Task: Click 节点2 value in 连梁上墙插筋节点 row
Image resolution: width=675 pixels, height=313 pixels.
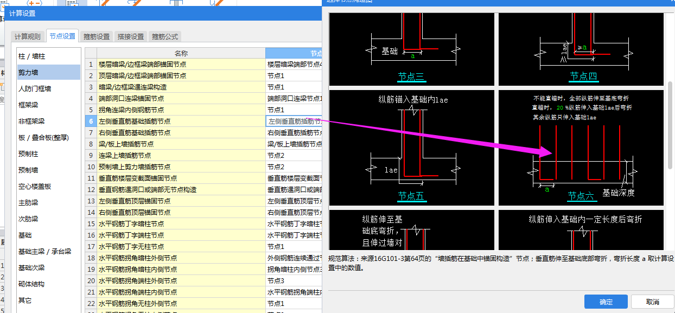Action: [294, 155]
